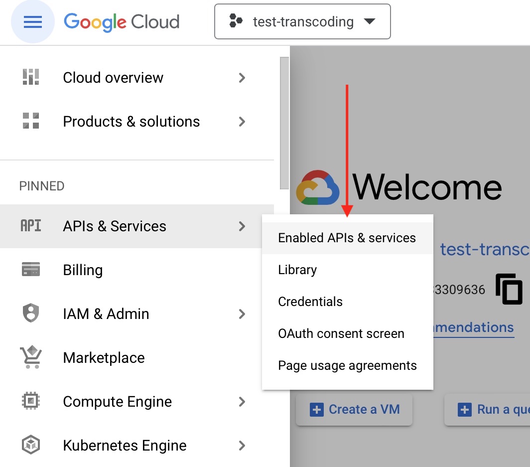Open Compute Engine item
This screenshot has width=530, height=467.
pos(137,402)
